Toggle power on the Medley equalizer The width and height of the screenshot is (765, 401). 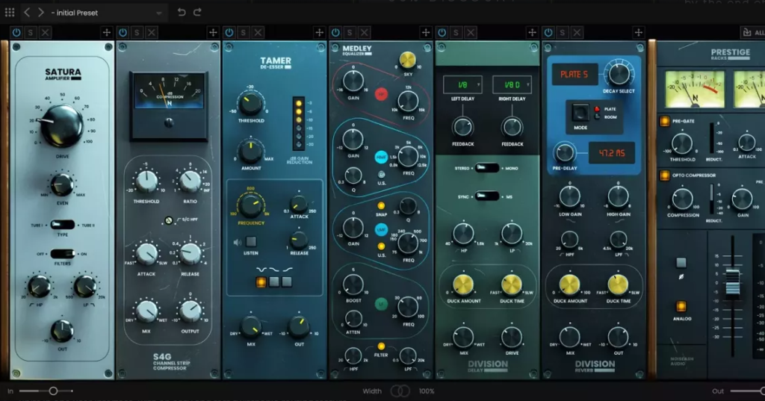coord(335,33)
